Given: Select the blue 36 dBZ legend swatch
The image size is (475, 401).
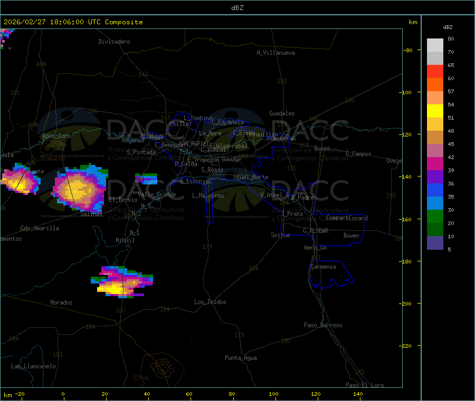Looking at the screenshot, I should pos(435,190).
